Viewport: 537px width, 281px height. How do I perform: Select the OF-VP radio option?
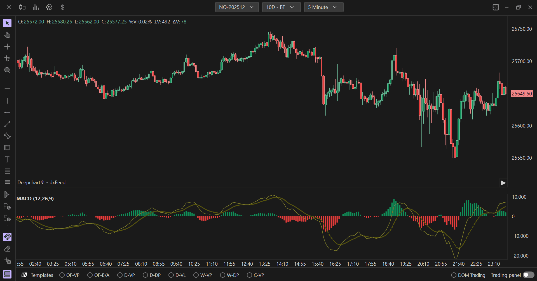click(x=69, y=275)
